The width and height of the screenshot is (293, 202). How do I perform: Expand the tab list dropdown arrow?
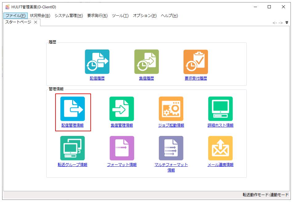click(287, 22)
